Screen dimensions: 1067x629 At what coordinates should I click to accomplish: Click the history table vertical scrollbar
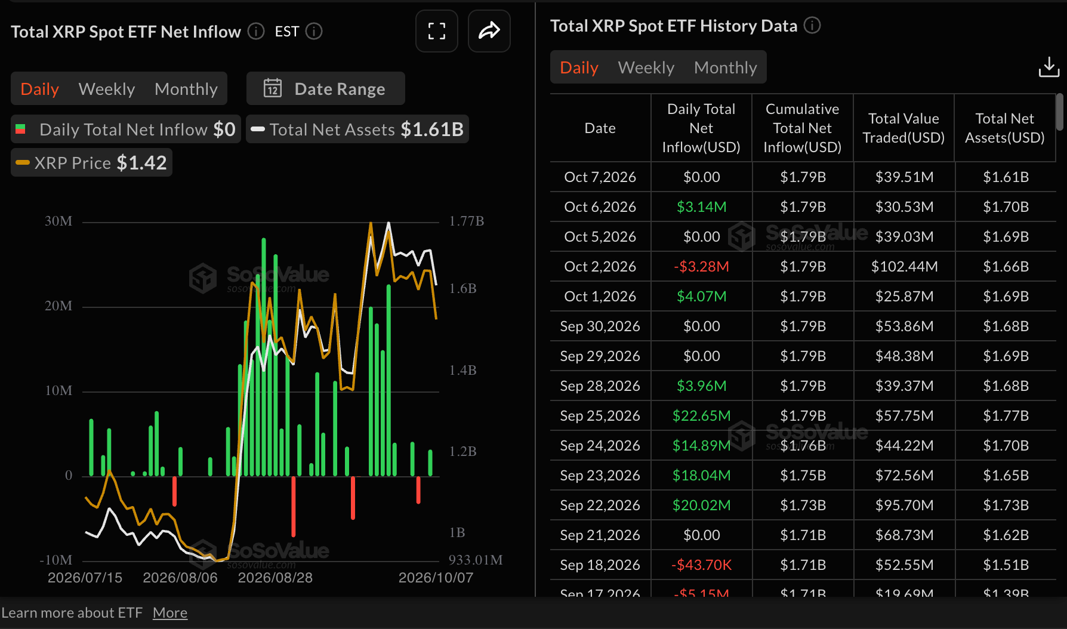pyautogui.click(x=1059, y=112)
